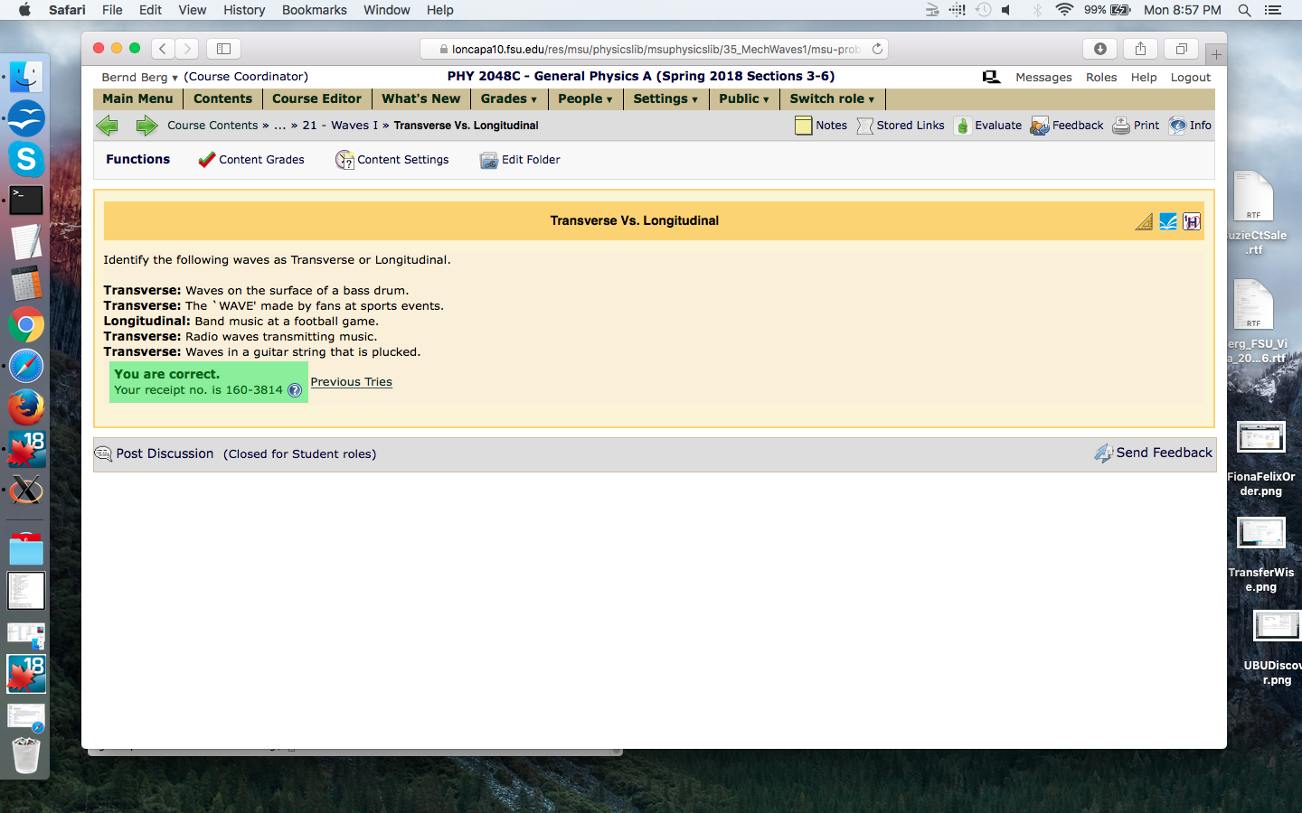This screenshot has height=813, width=1302.
Task: Click the Messages link
Action: [1043, 77]
